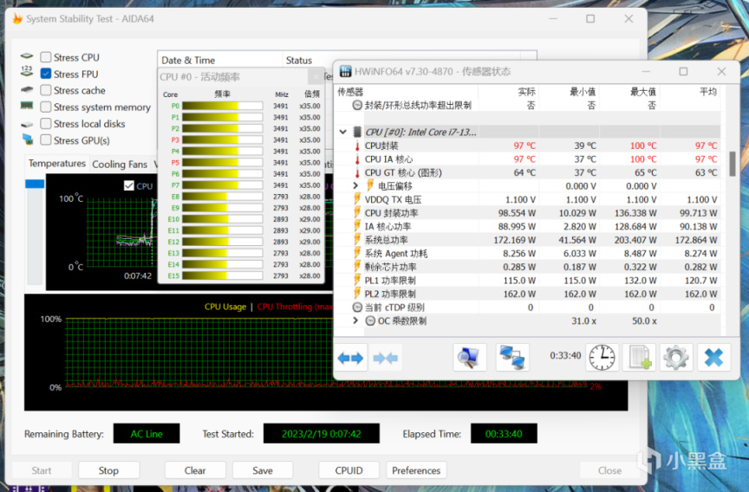749x492 pixels.
Task: Click the Clear button
Action: coord(195,470)
